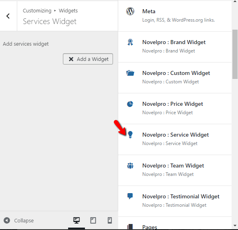Image resolution: width=238 pixels, height=230 pixels.
Task: Switch to desktop preview mode
Action: point(77,220)
